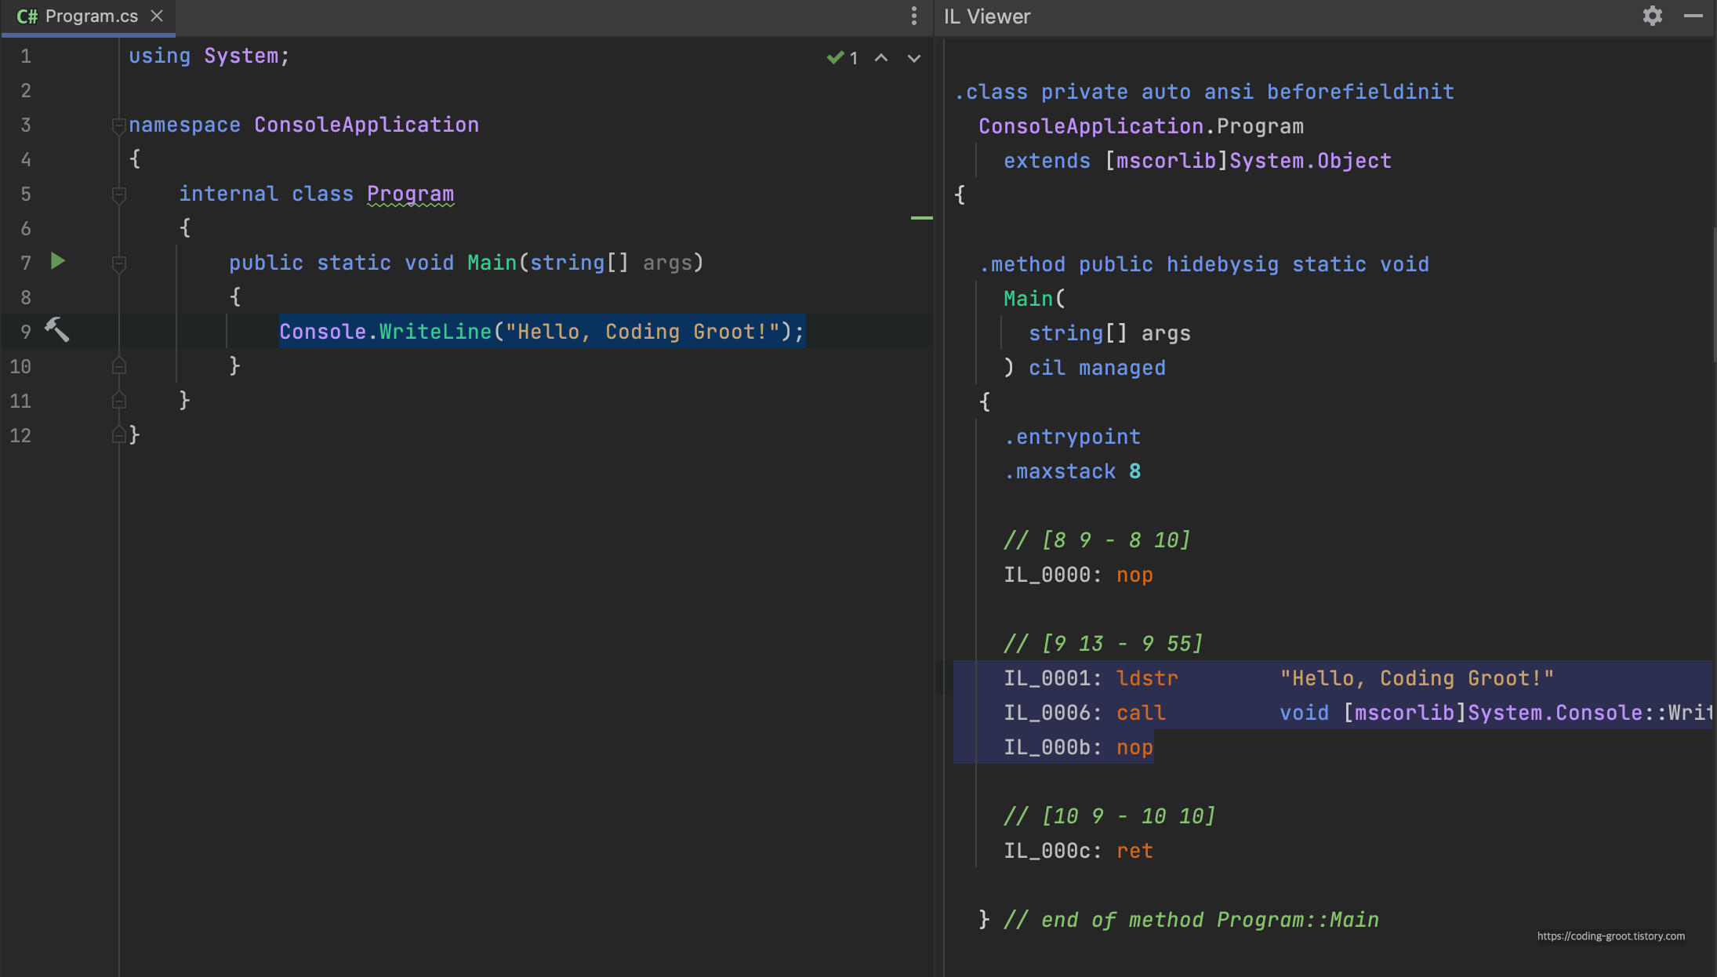Open IL Viewer settings gear
The height and width of the screenshot is (977, 1717).
[1652, 16]
